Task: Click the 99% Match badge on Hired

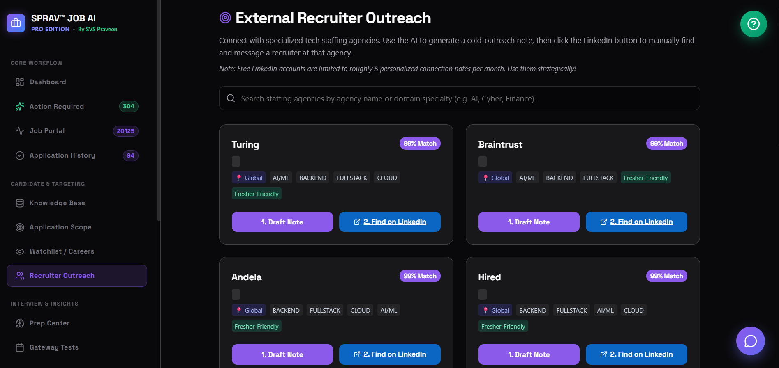Action: pos(667,276)
